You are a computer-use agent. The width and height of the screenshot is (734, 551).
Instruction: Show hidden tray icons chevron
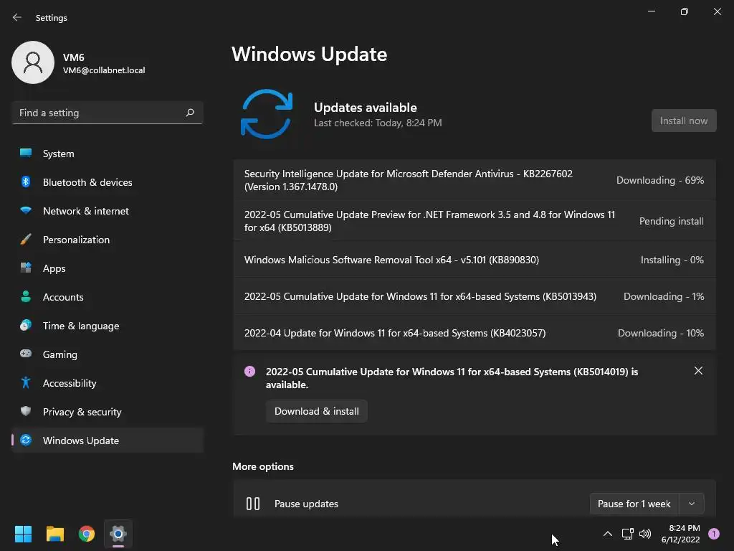click(608, 534)
